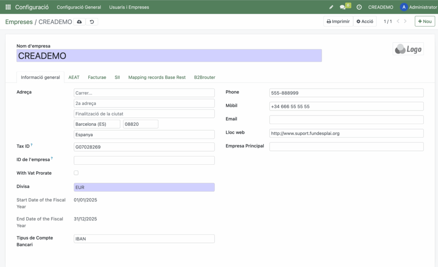The image size is (438, 267).
Task: Open the activities clock icon
Action: (x=359, y=7)
